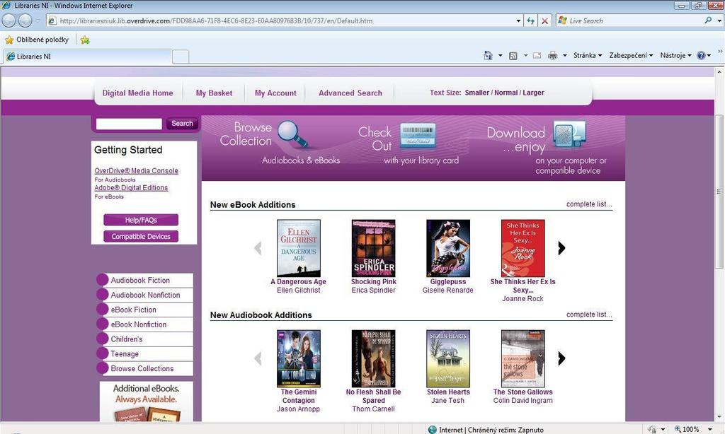The image size is (725, 434).
Task: Click the Add to Favorites star icon
Action: (x=85, y=40)
